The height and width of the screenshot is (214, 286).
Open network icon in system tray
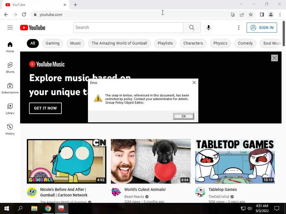click(x=243, y=208)
